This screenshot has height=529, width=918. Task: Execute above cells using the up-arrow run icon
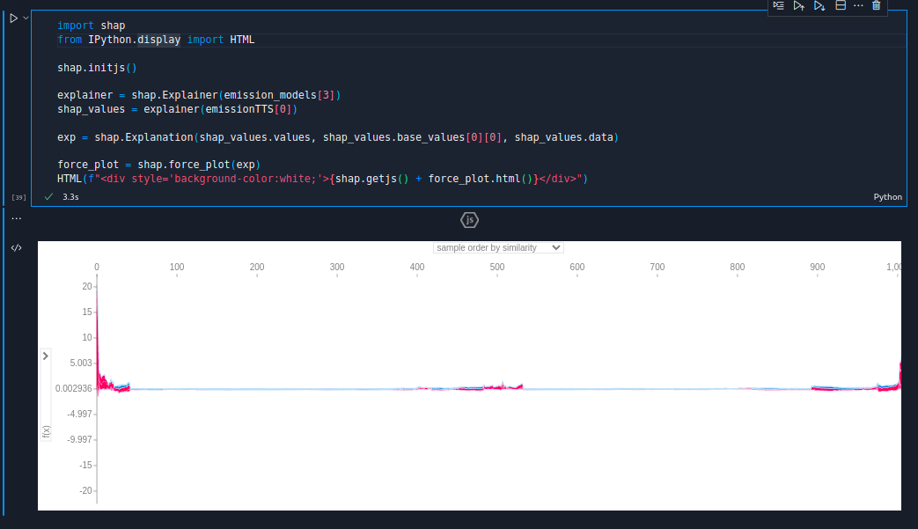798,5
